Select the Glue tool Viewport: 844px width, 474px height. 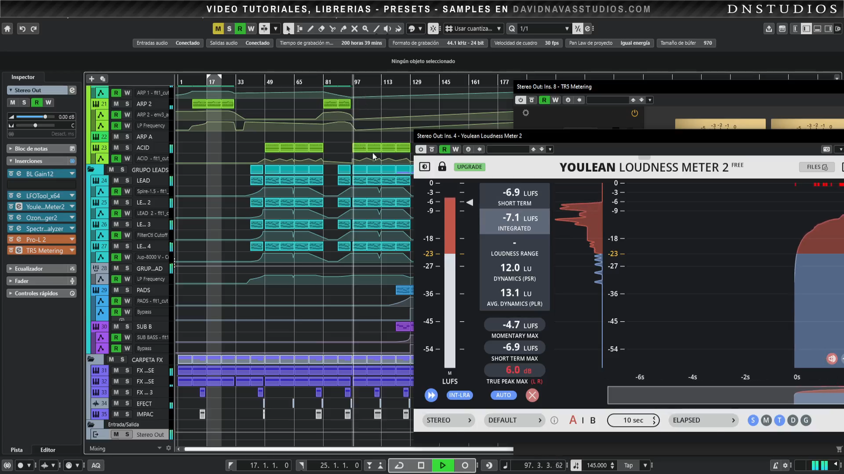click(343, 29)
